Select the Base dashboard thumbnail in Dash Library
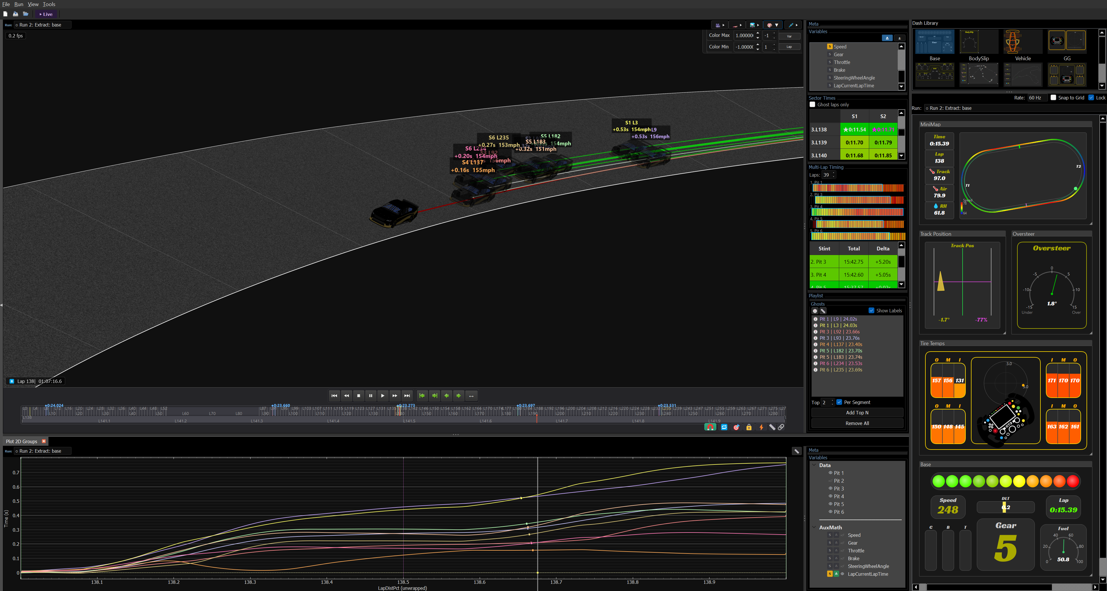Screen dimensions: 1107x591 pos(935,41)
